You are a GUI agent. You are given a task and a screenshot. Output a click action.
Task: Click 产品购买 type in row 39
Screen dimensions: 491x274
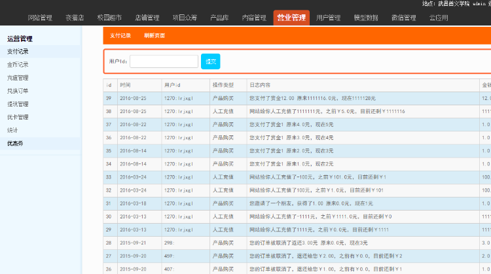(223, 98)
